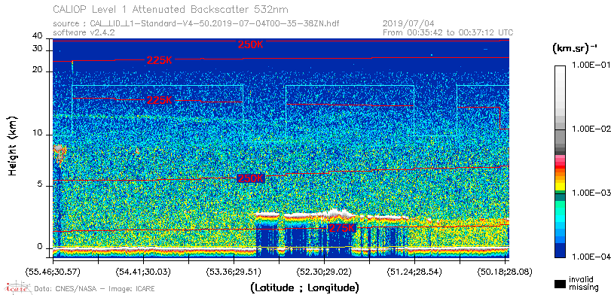
Task: Click the bright white cloud layer near 3 km
Action: click(x=331, y=214)
